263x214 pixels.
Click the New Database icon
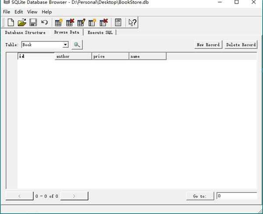pyautogui.click(x=11, y=22)
